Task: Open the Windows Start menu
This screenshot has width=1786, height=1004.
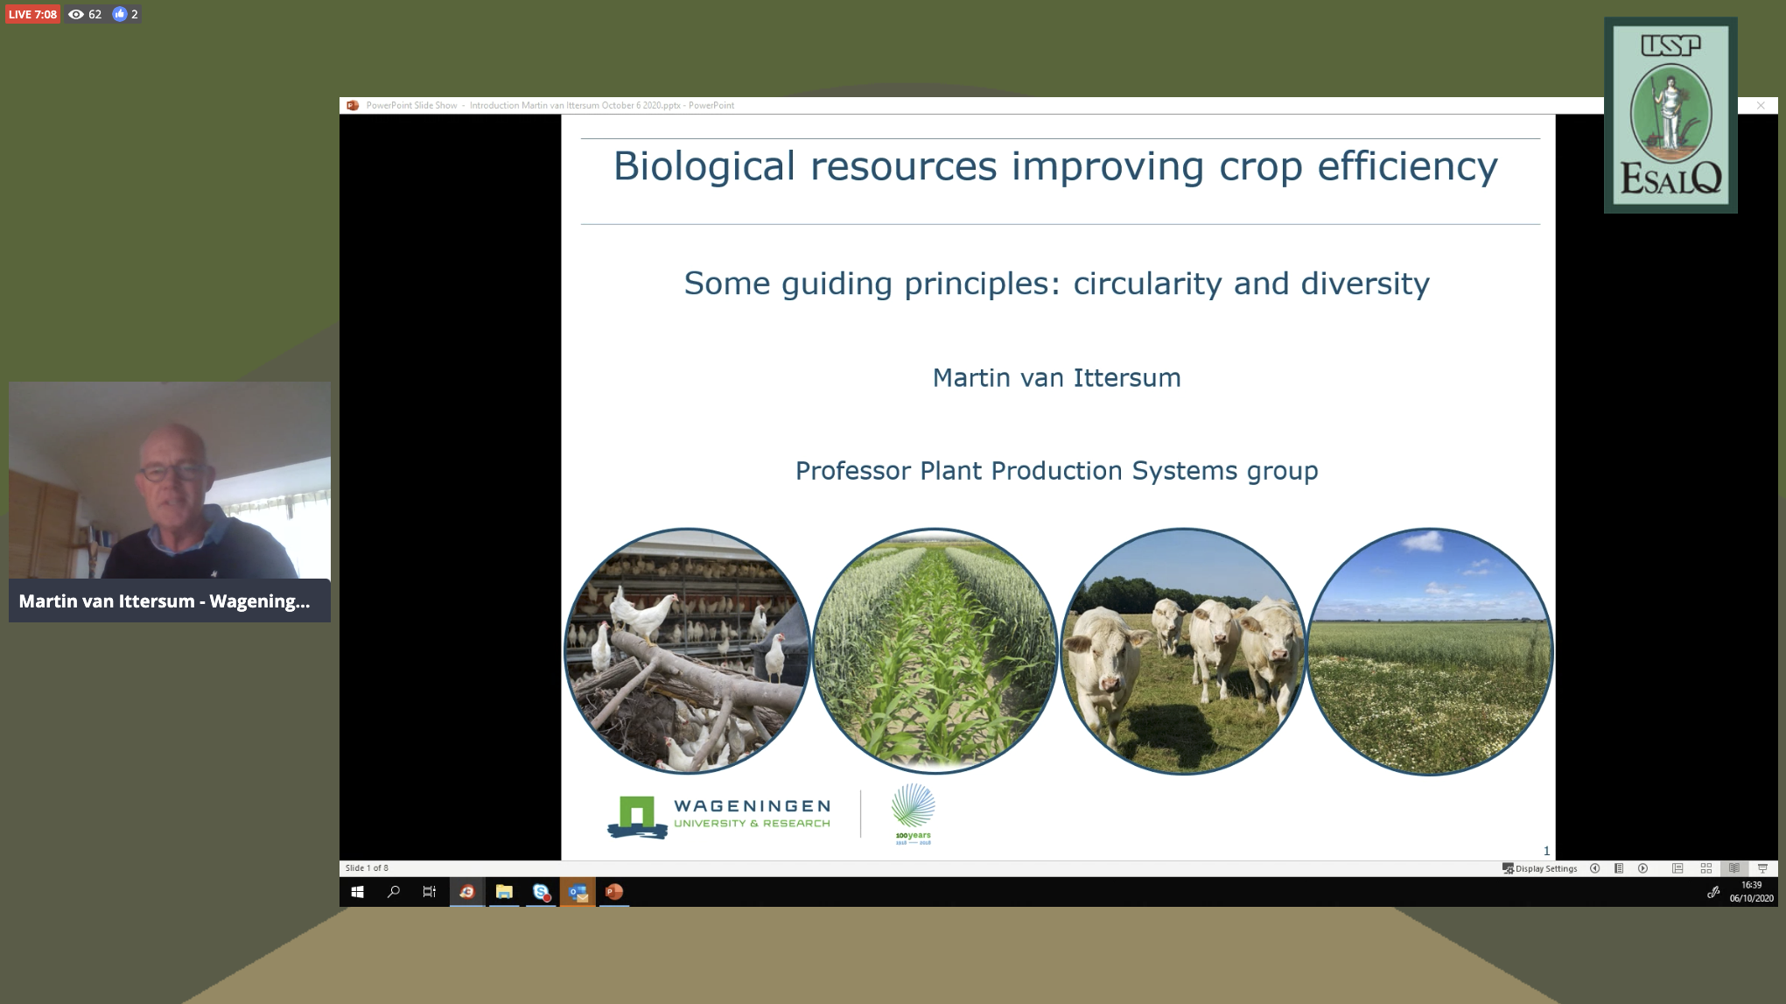Action: tap(357, 892)
